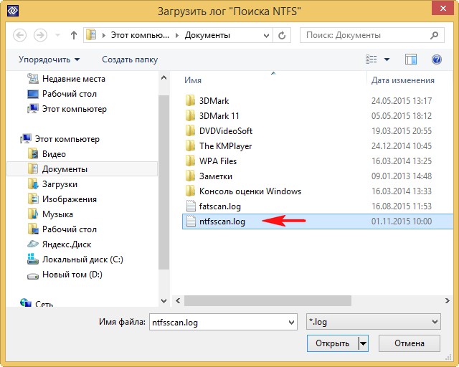
Task: Open the Упорядочить menu
Action: click(x=49, y=59)
